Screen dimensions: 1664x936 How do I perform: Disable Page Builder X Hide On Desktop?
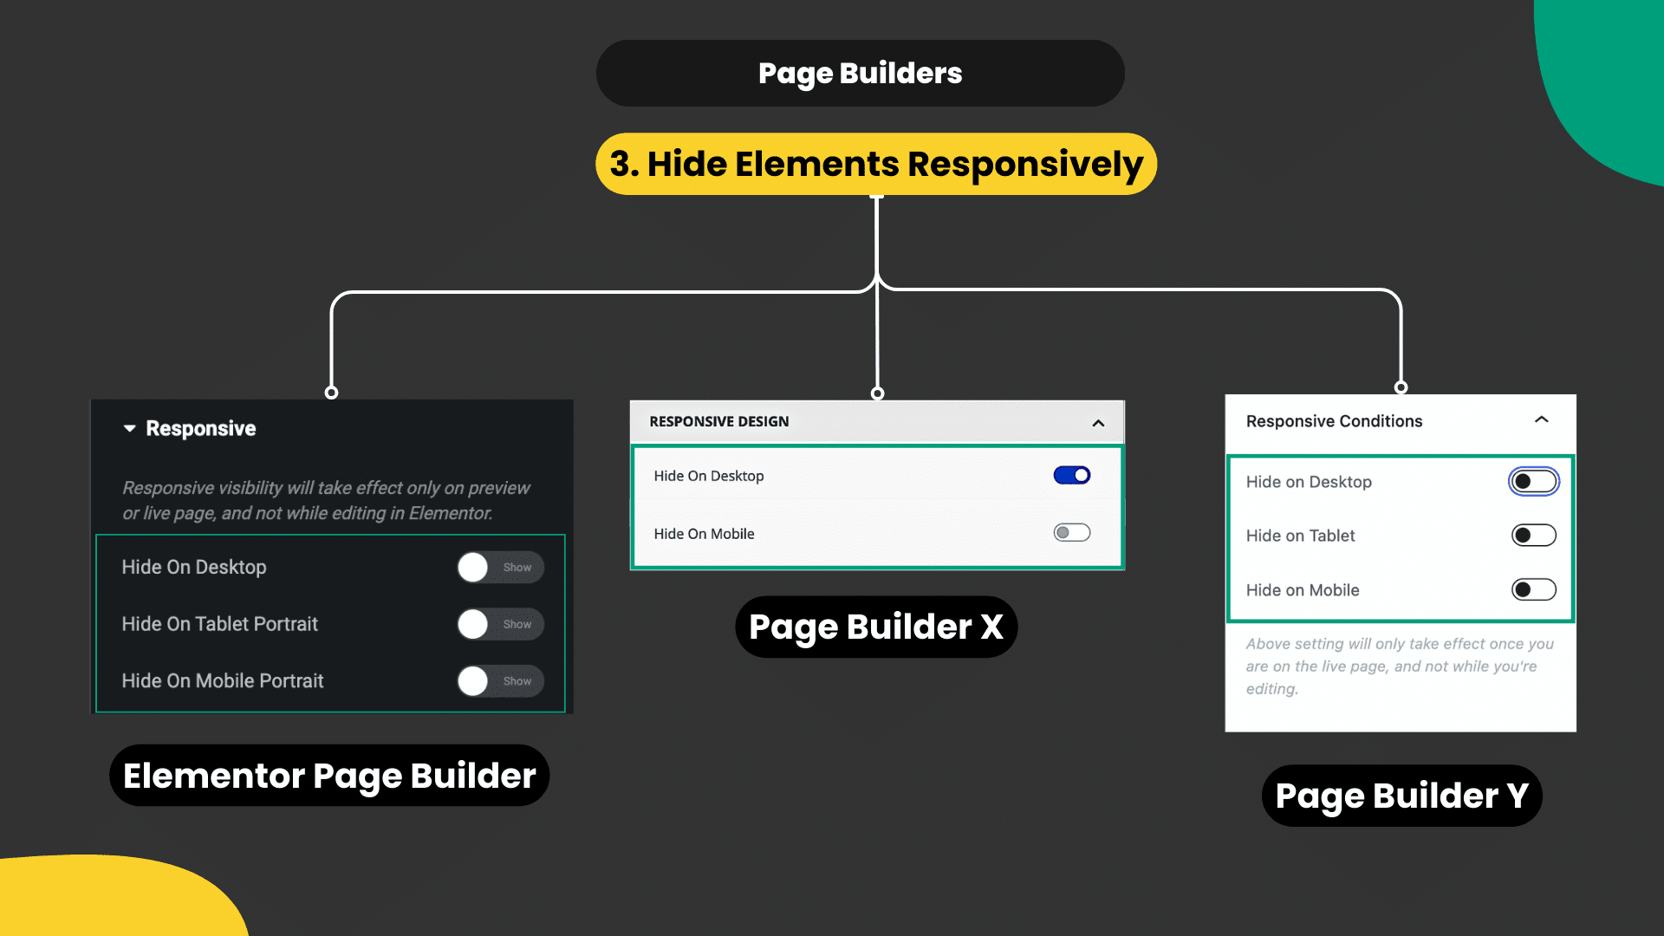(1071, 475)
